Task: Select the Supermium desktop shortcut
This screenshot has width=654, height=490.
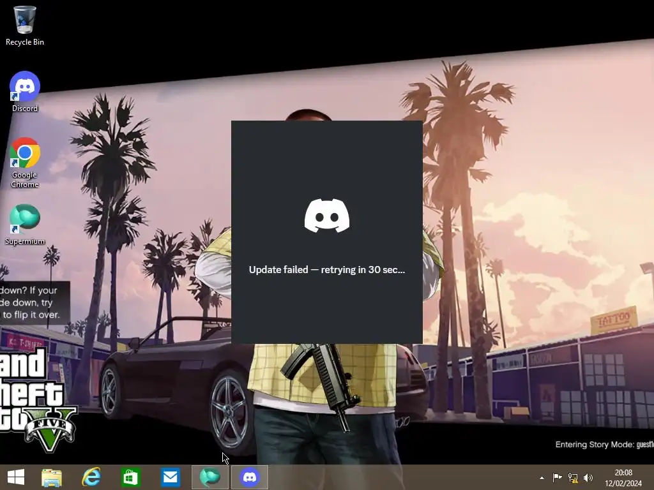Action: [x=25, y=225]
